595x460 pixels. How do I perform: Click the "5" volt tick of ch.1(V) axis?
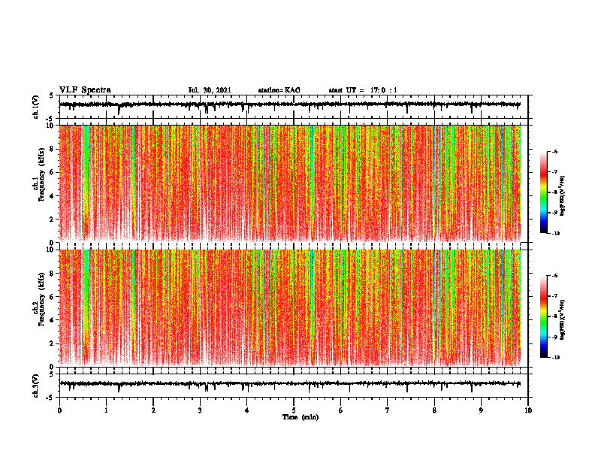coord(51,95)
